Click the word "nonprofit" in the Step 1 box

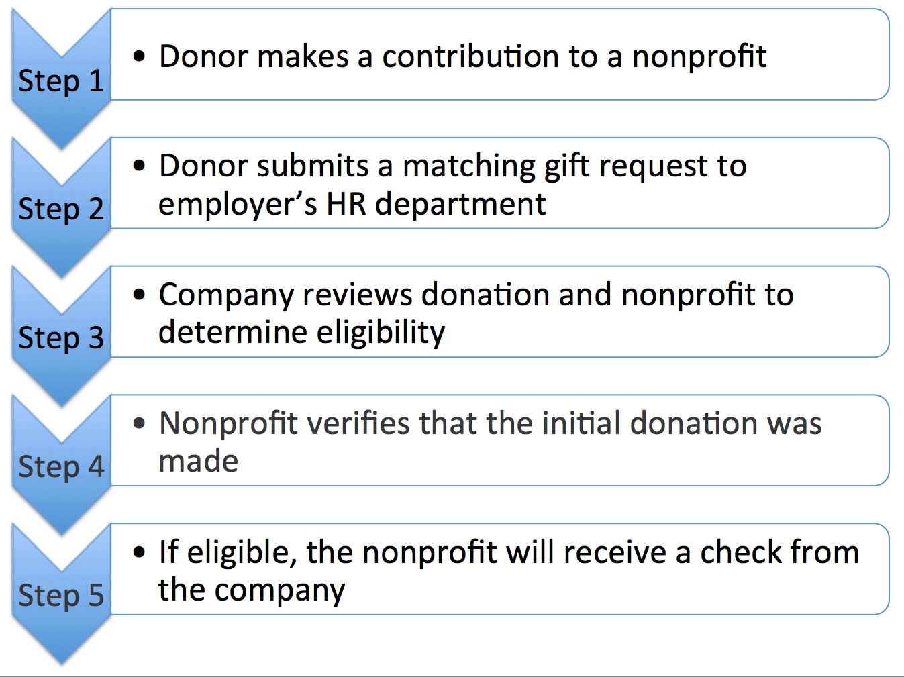click(x=699, y=56)
